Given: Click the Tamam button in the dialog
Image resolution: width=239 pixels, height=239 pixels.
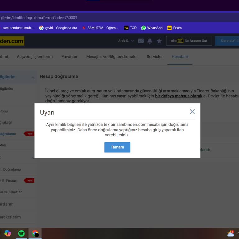Looking at the screenshot, I should 117,147.
